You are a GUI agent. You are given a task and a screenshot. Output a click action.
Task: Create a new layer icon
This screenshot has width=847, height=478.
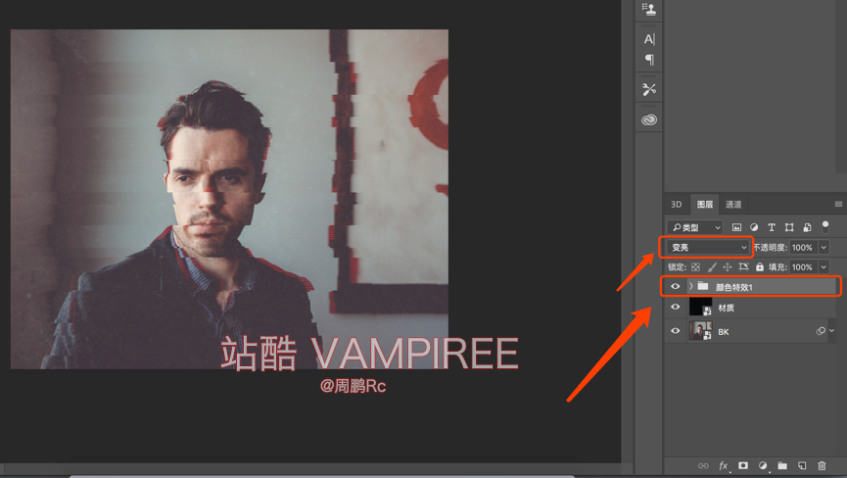[802, 465]
